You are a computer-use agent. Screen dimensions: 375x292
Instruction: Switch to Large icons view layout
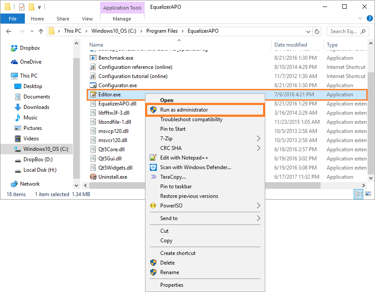(x=368, y=194)
